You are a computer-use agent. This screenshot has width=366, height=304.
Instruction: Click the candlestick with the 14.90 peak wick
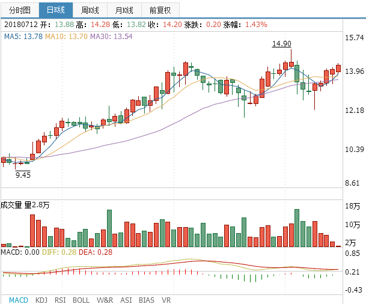[291, 64]
